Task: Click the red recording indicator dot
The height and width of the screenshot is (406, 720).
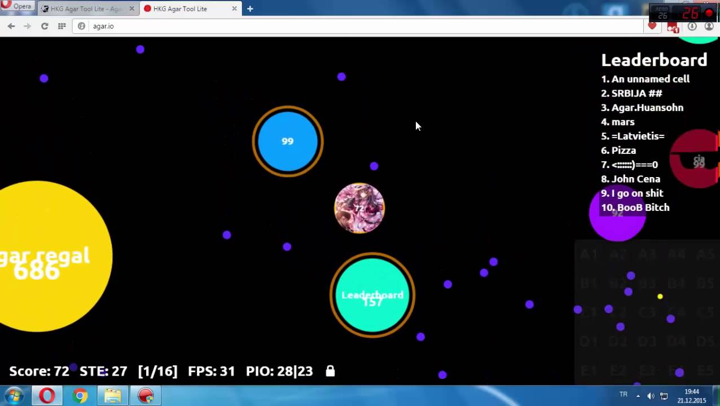Action: tap(709, 12)
